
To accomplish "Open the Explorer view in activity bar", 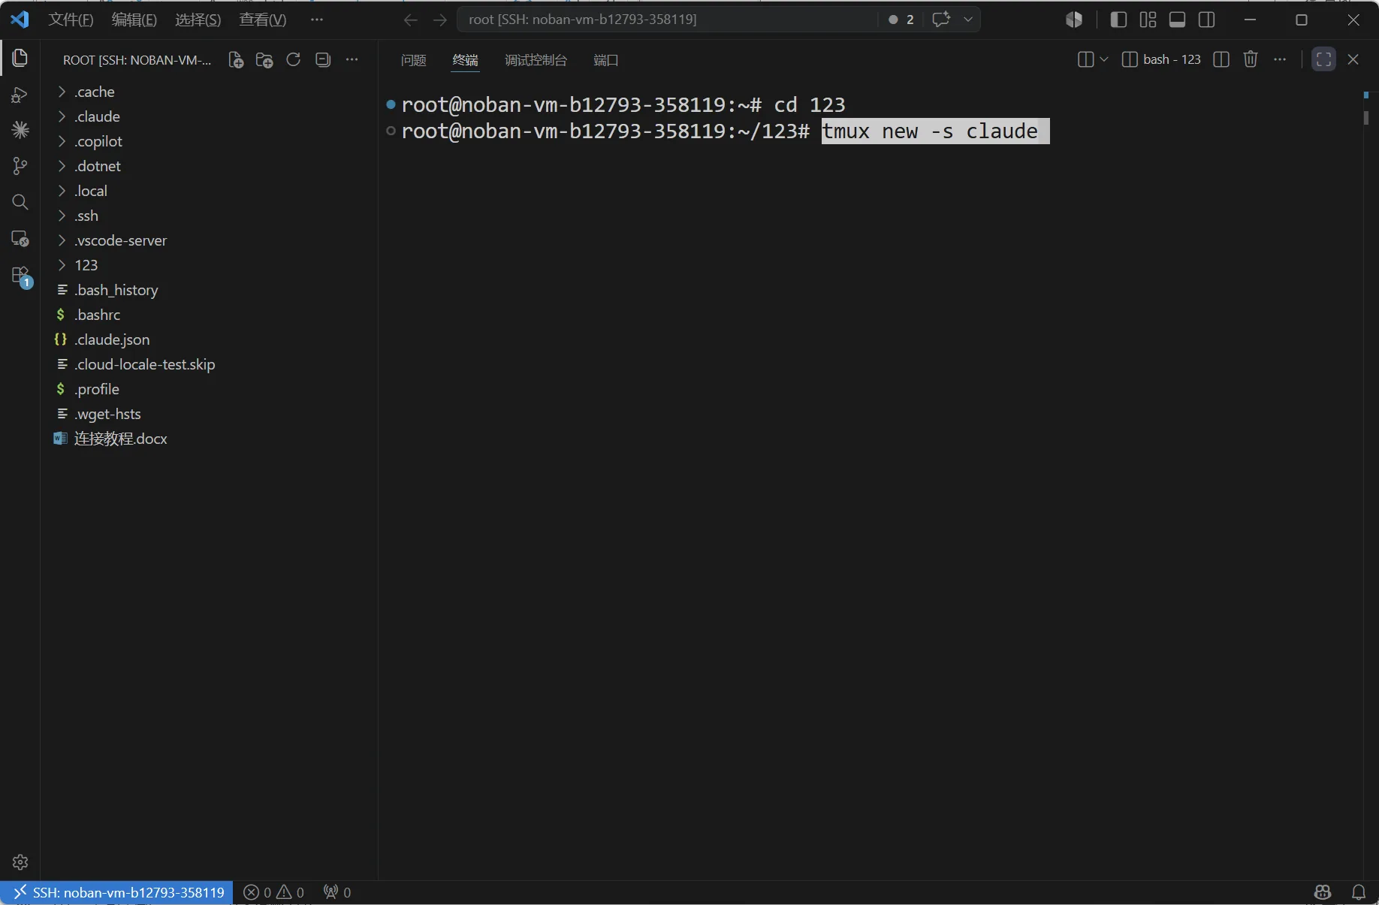I will coord(20,58).
